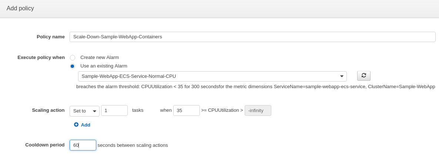Click the CPUUtilization upper bound field showing 35
The height and width of the screenshot is (166, 439).
coord(187,110)
